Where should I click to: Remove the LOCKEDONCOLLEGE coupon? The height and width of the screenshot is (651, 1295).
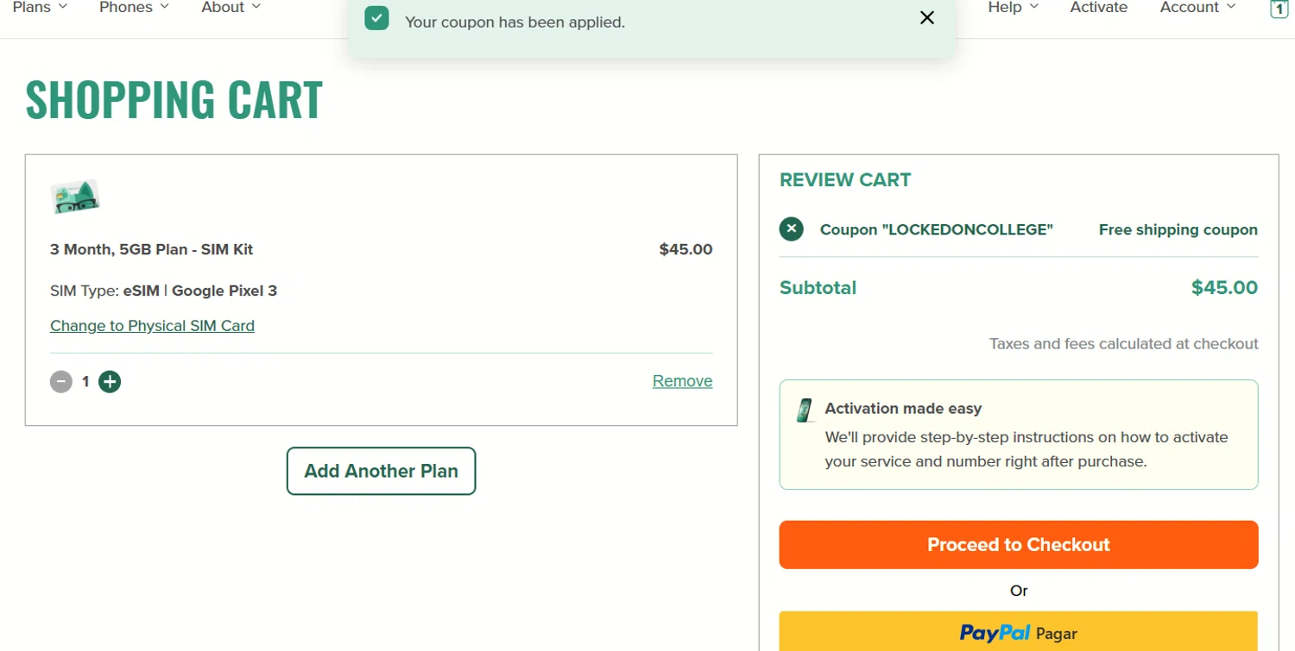792,229
